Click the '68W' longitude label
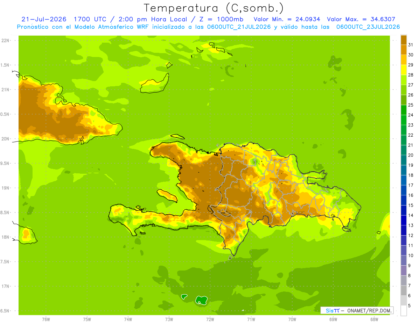The image size is (420, 324). click(x=374, y=319)
